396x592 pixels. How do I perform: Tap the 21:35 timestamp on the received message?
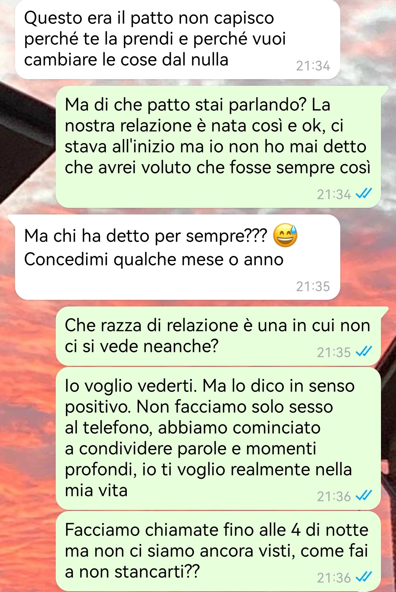pyautogui.click(x=313, y=286)
